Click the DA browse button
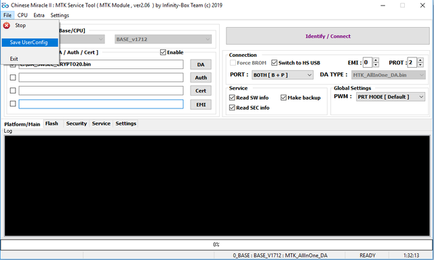Viewport: 434px width, 260px height. click(201, 64)
